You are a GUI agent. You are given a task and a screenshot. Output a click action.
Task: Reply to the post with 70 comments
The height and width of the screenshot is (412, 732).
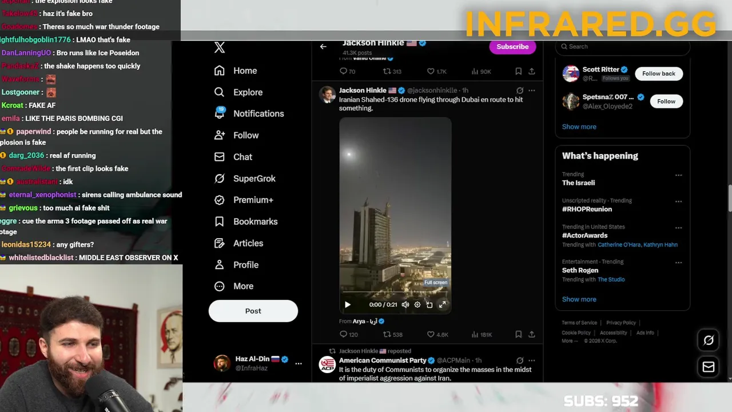click(x=347, y=72)
